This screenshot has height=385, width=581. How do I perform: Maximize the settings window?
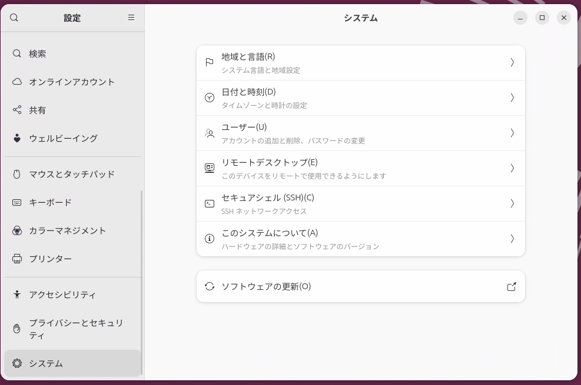click(542, 18)
